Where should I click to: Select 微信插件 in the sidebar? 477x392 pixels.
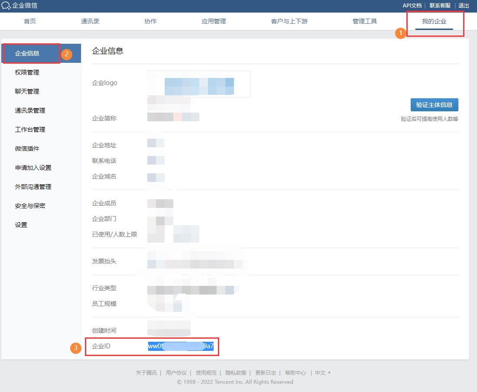(x=27, y=149)
